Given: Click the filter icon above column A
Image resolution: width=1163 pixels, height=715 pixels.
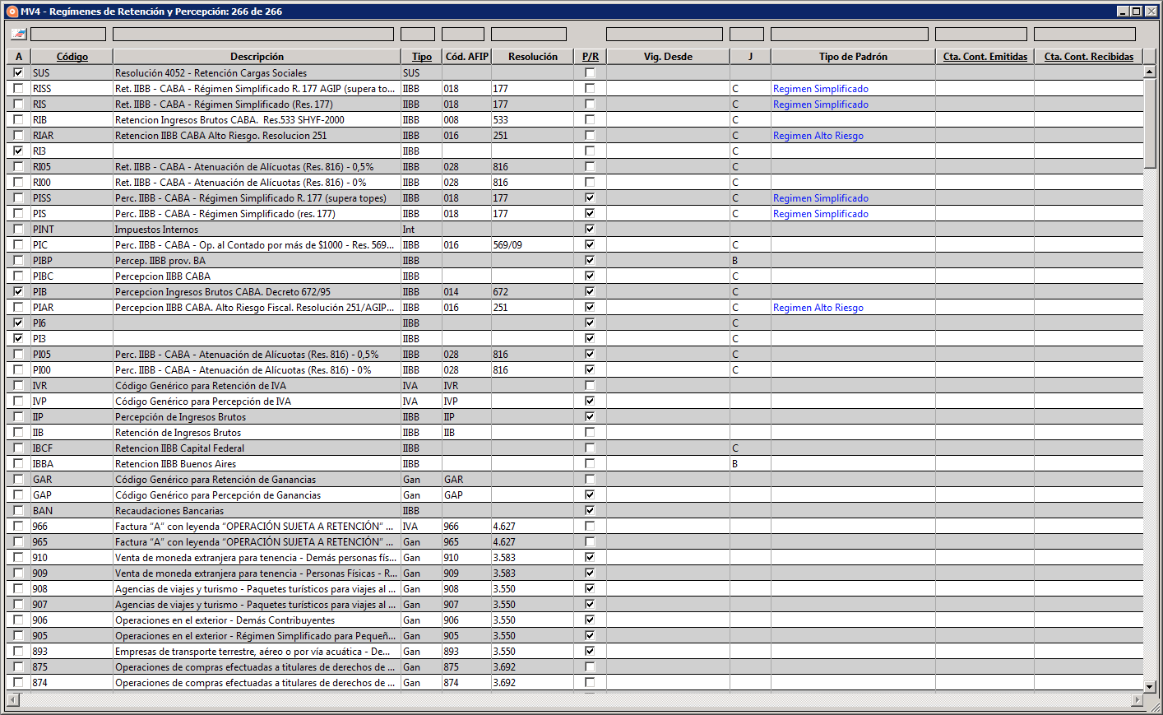Looking at the screenshot, I should (18, 34).
